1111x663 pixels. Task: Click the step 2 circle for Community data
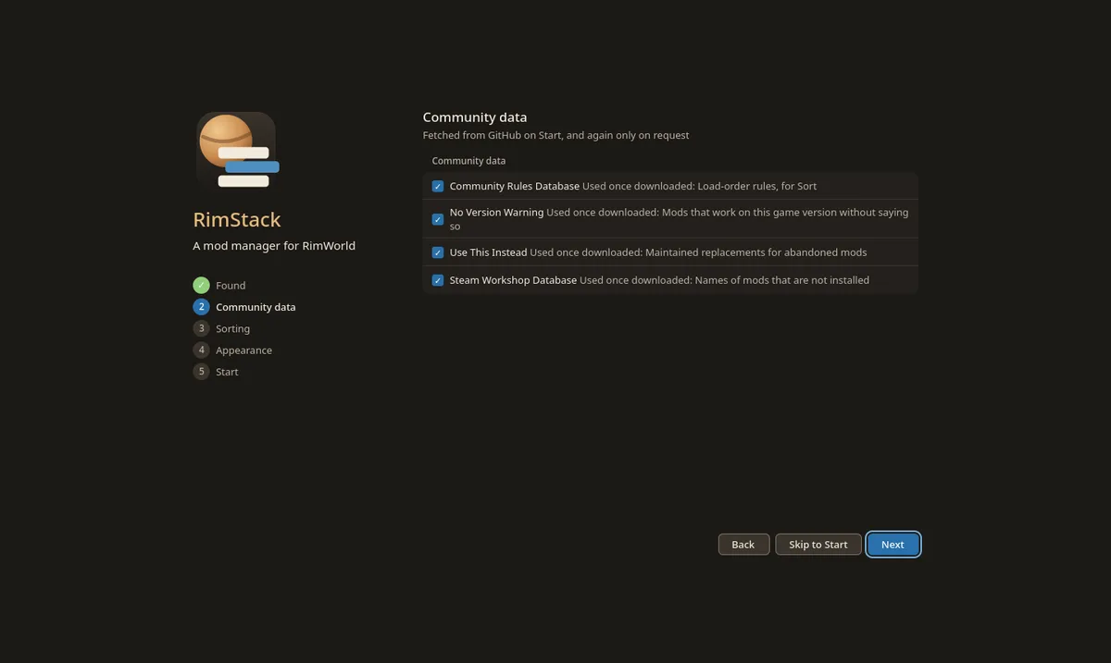click(201, 307)
